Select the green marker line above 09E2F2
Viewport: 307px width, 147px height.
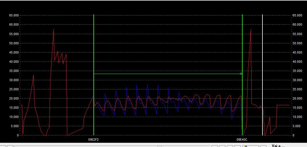click(x=94, y=75)
